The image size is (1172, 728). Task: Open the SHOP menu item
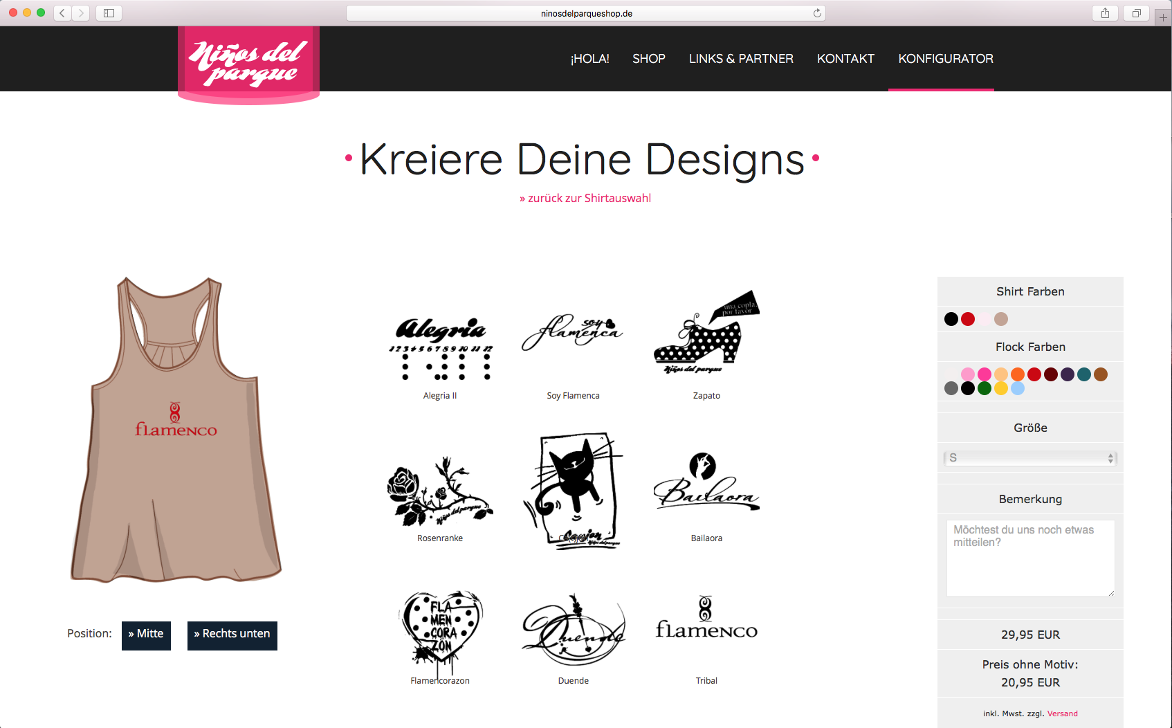tap(649, 59)
